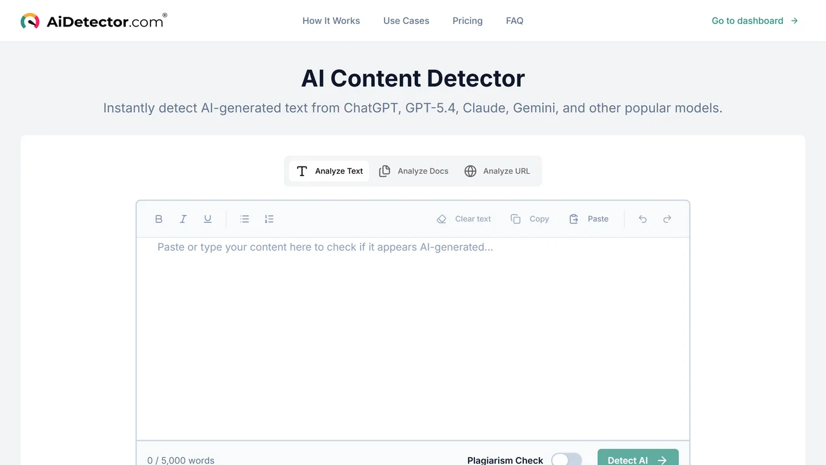The width and height of the screenshot is (826, 465).
Task: Open the Use Cases page
Action: [x=406, y=21]
